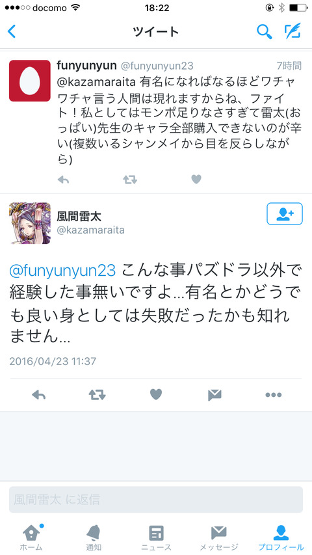Viewport: 312px width, 555px height.
Task: Switch to the ホーム tab
Action: coord(31,538)
